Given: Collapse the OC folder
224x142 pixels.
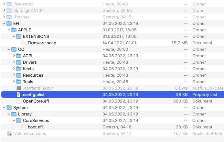Looking at the screenshot, I should 9,49.
